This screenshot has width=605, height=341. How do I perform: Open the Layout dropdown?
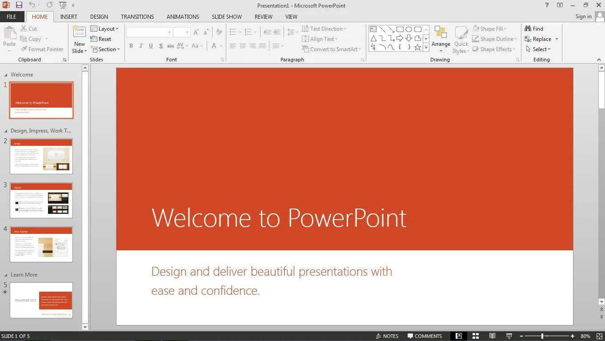tap(104, 29)
